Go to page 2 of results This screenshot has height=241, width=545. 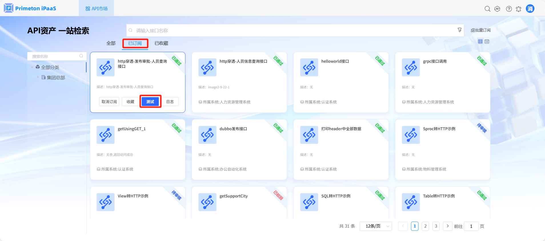pos(425,226)
